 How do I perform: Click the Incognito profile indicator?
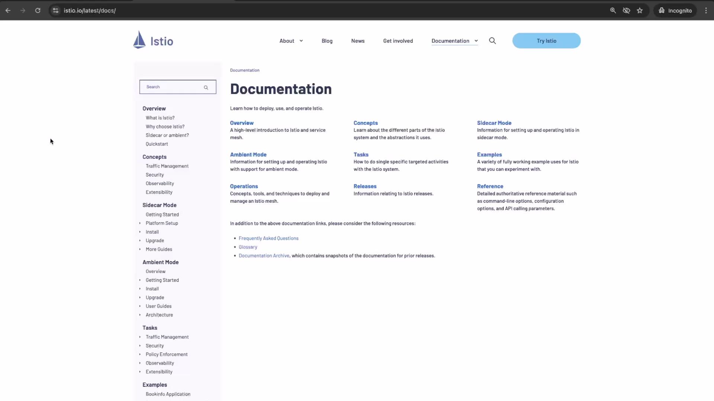tap(675, 10)
